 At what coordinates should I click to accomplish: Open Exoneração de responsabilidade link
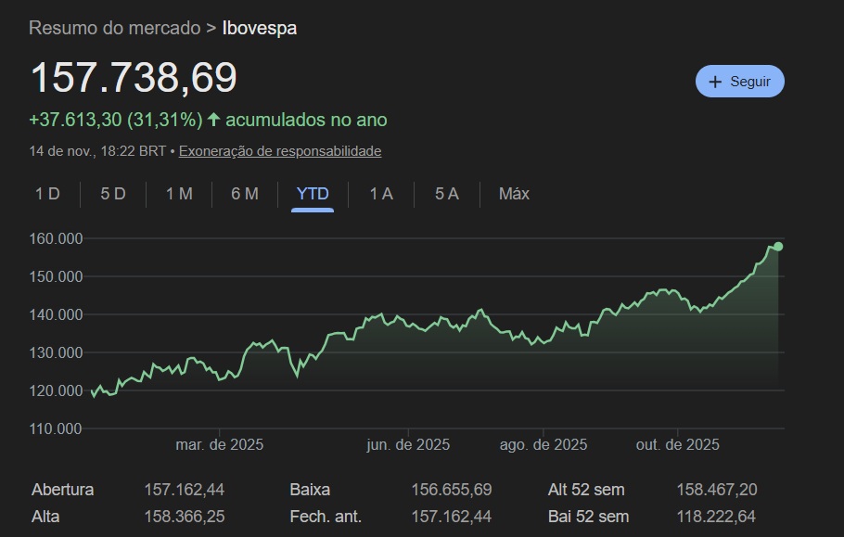point(279,151)
